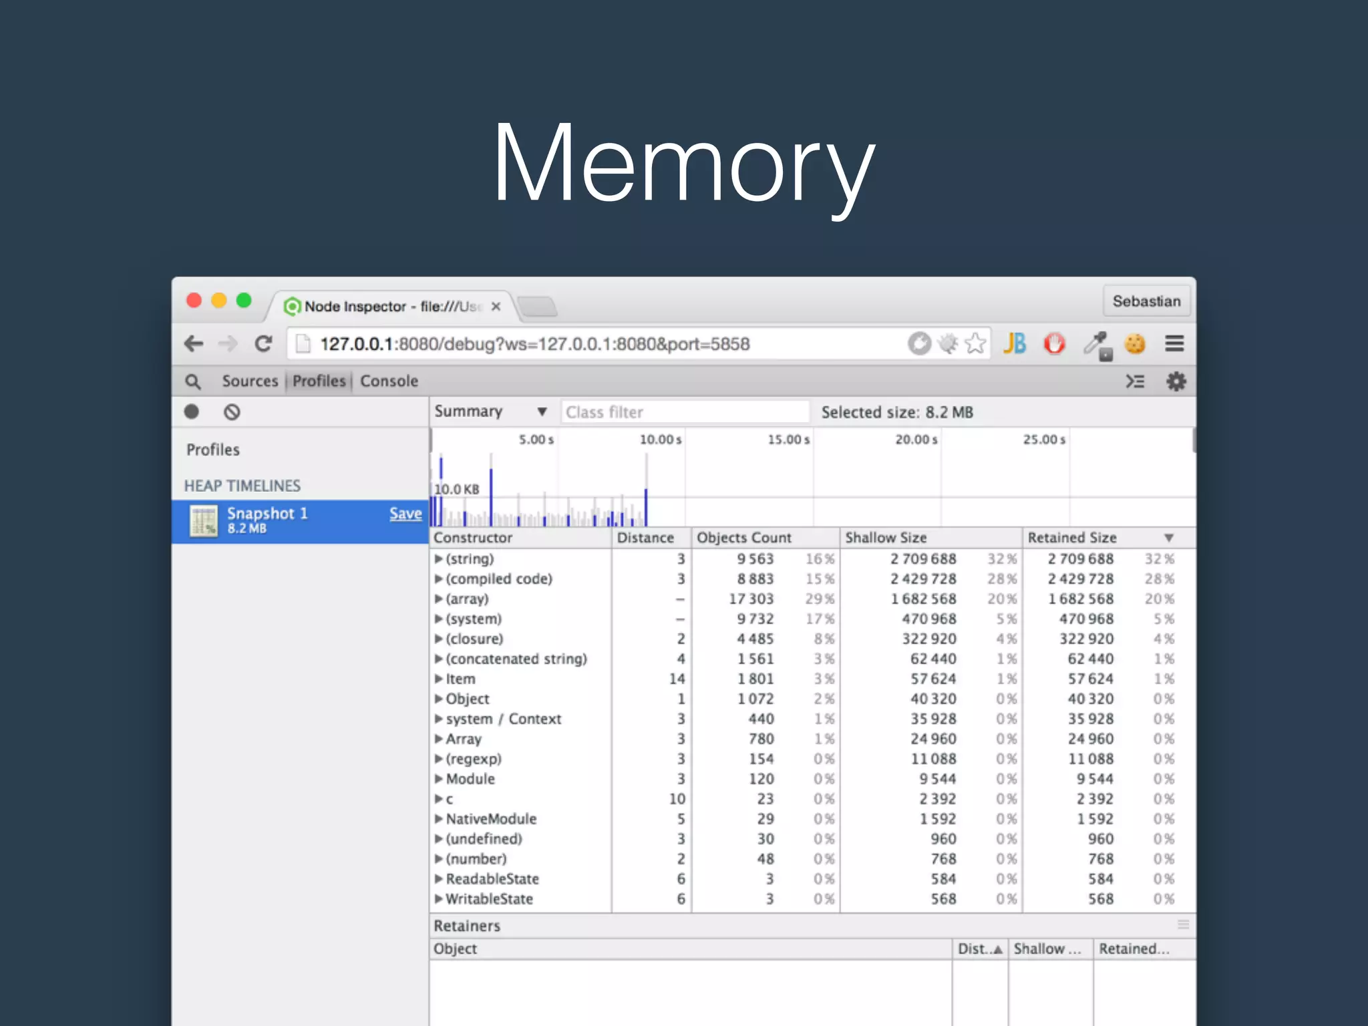Open the DevTools search magnifier icon
Screen dimensions: 1368x1026
point(193,381)
